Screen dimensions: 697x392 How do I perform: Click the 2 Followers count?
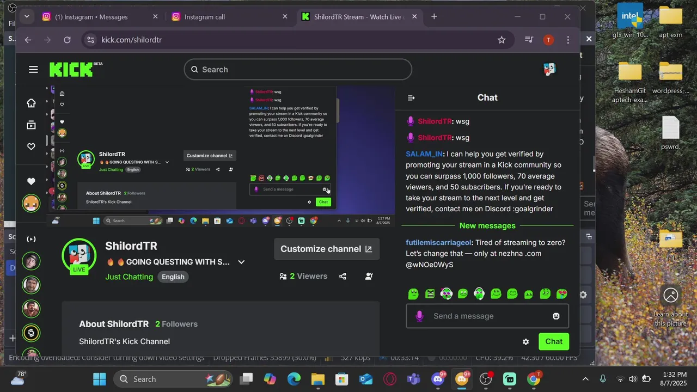click(x=176, y=324)
